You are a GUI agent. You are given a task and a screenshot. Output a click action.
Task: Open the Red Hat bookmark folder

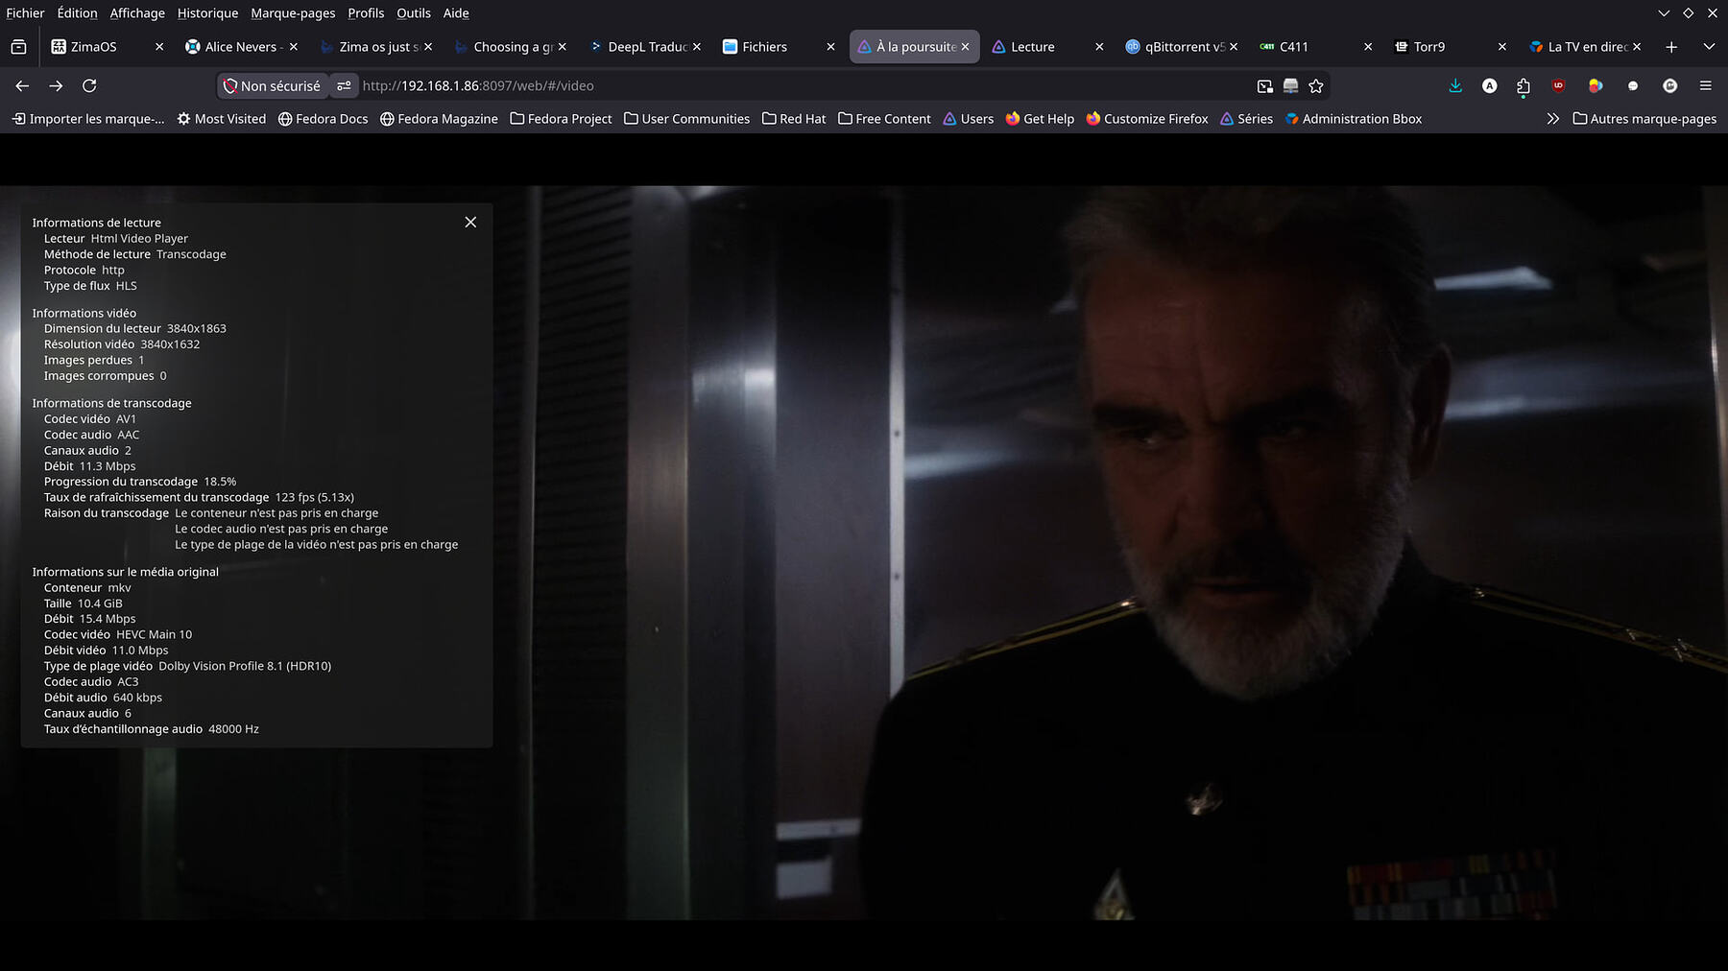click(x=794, y=119)
